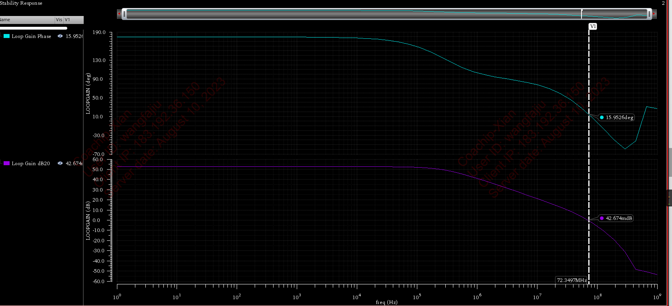The height and width of the screenshot is (306, 672).
Task: Select the V1 vertical marker label
Action: point(593,26)
